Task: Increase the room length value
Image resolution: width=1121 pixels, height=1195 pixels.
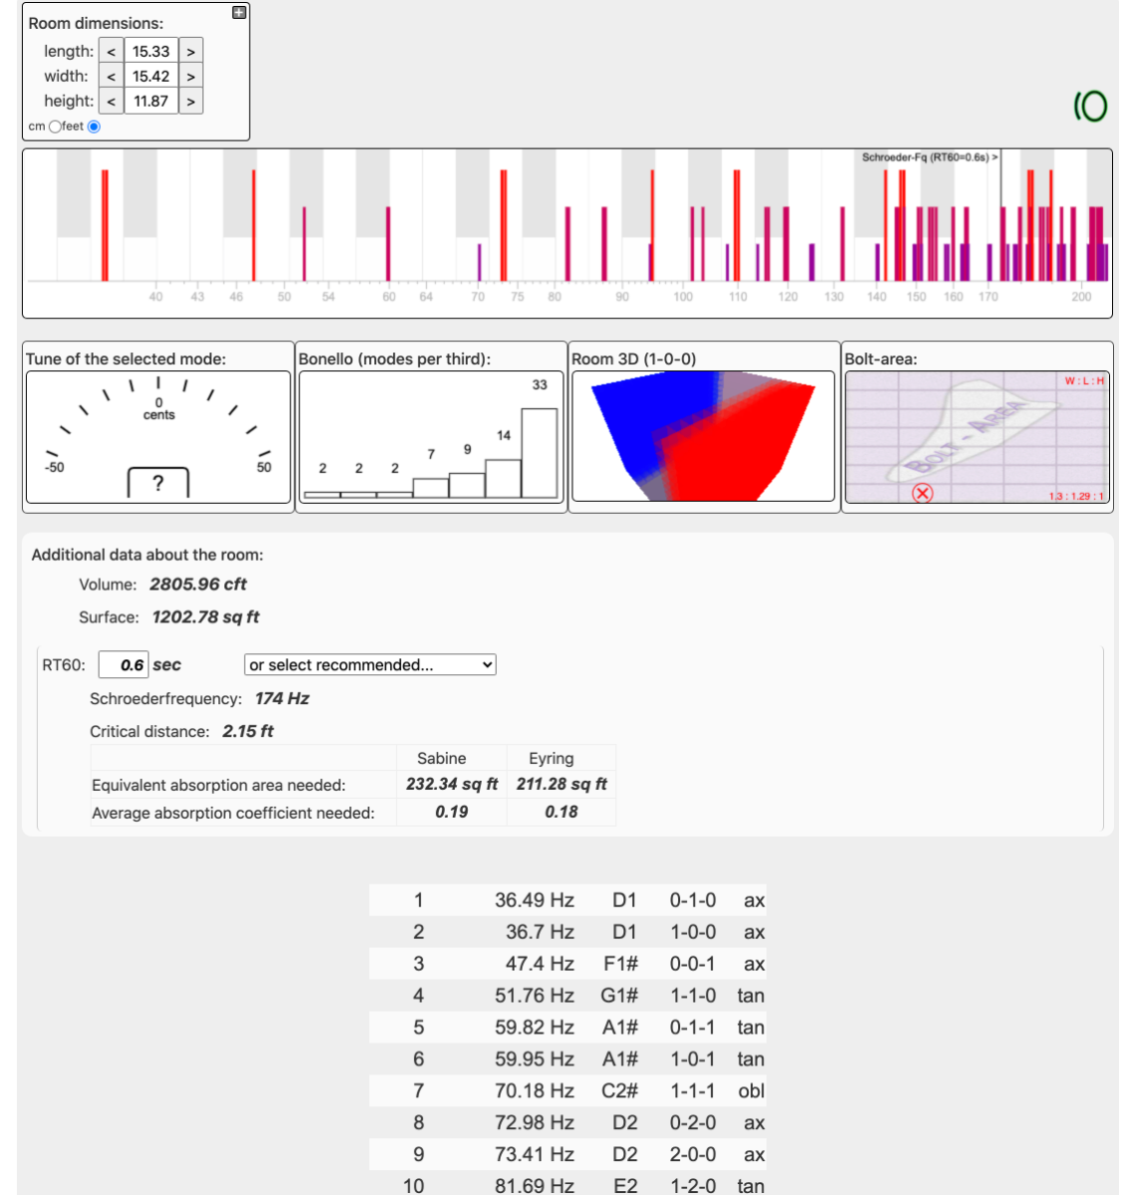Action: (x=191, y=52)
